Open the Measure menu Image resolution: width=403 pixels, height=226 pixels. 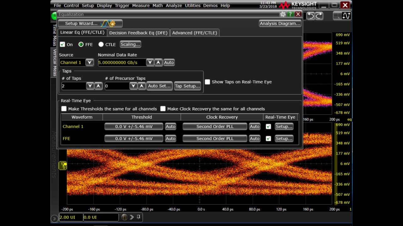(141, 5)
